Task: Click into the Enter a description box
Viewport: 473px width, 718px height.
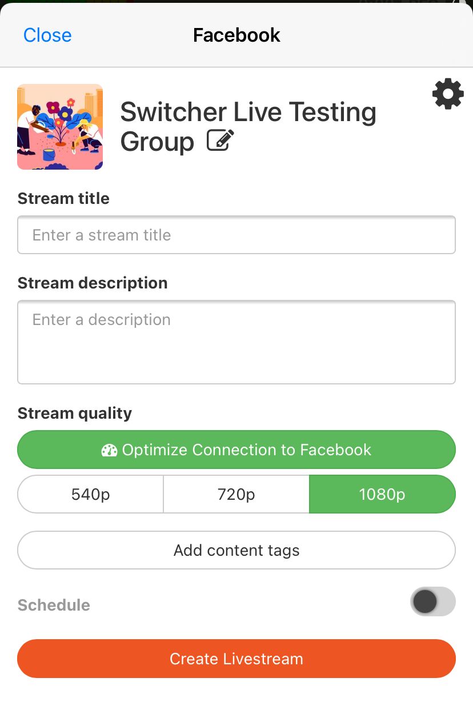Action: pyautogui.click(x=236, y=342)
